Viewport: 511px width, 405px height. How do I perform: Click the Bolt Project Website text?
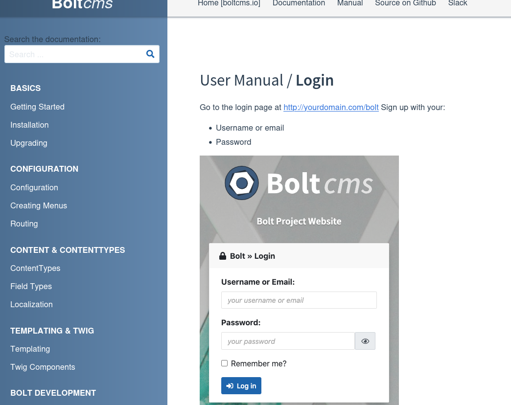(x=299, y=222)
